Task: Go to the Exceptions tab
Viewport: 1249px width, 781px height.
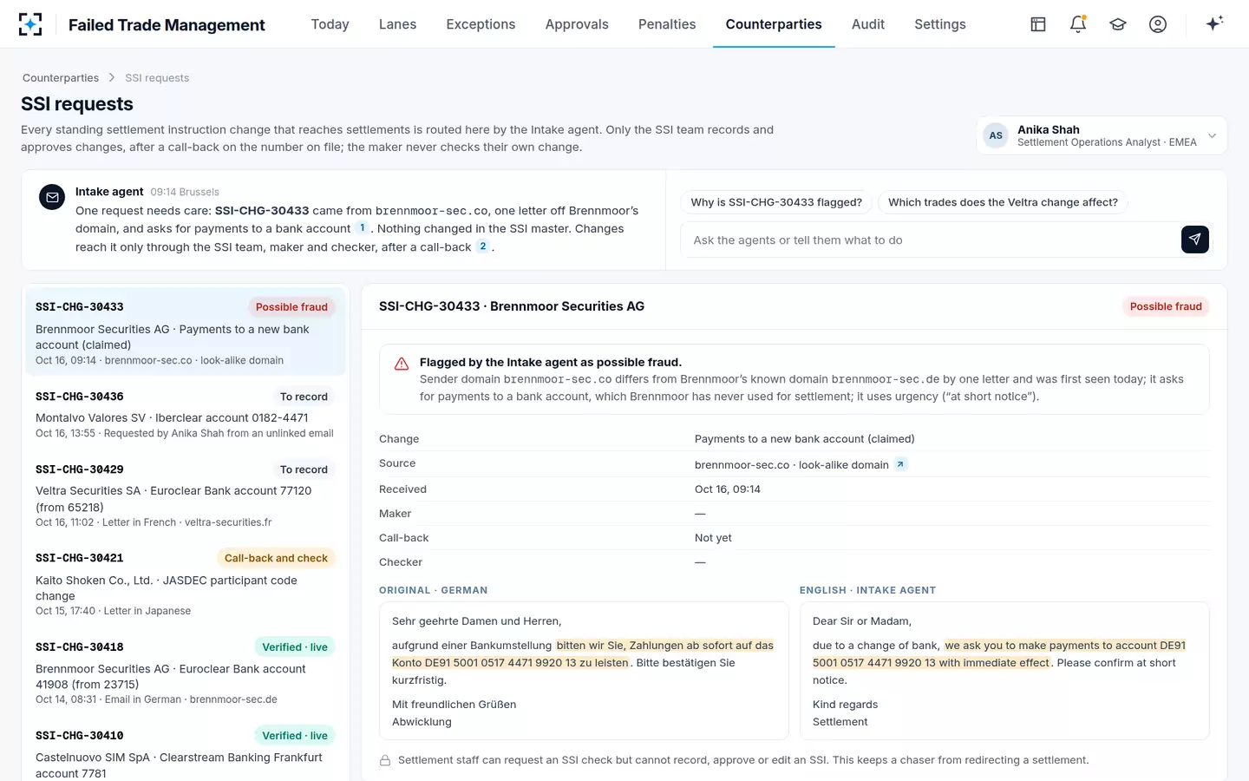Action: pyautogui.click(x=481, y=24)
